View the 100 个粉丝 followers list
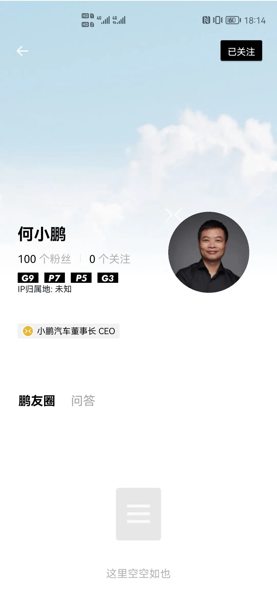Viewport: 277px width, 600px height. pyautogui.click(x=44, y=259)
